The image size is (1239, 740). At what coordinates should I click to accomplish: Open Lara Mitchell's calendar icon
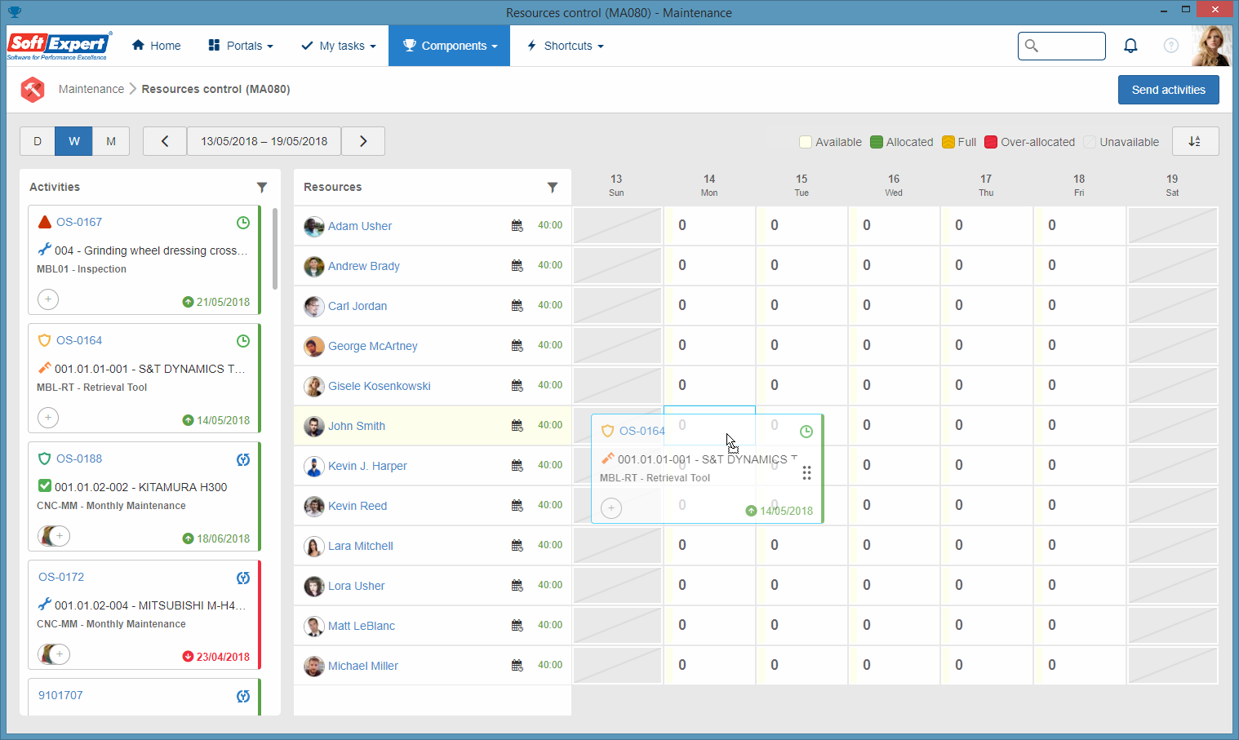(517, 545)
